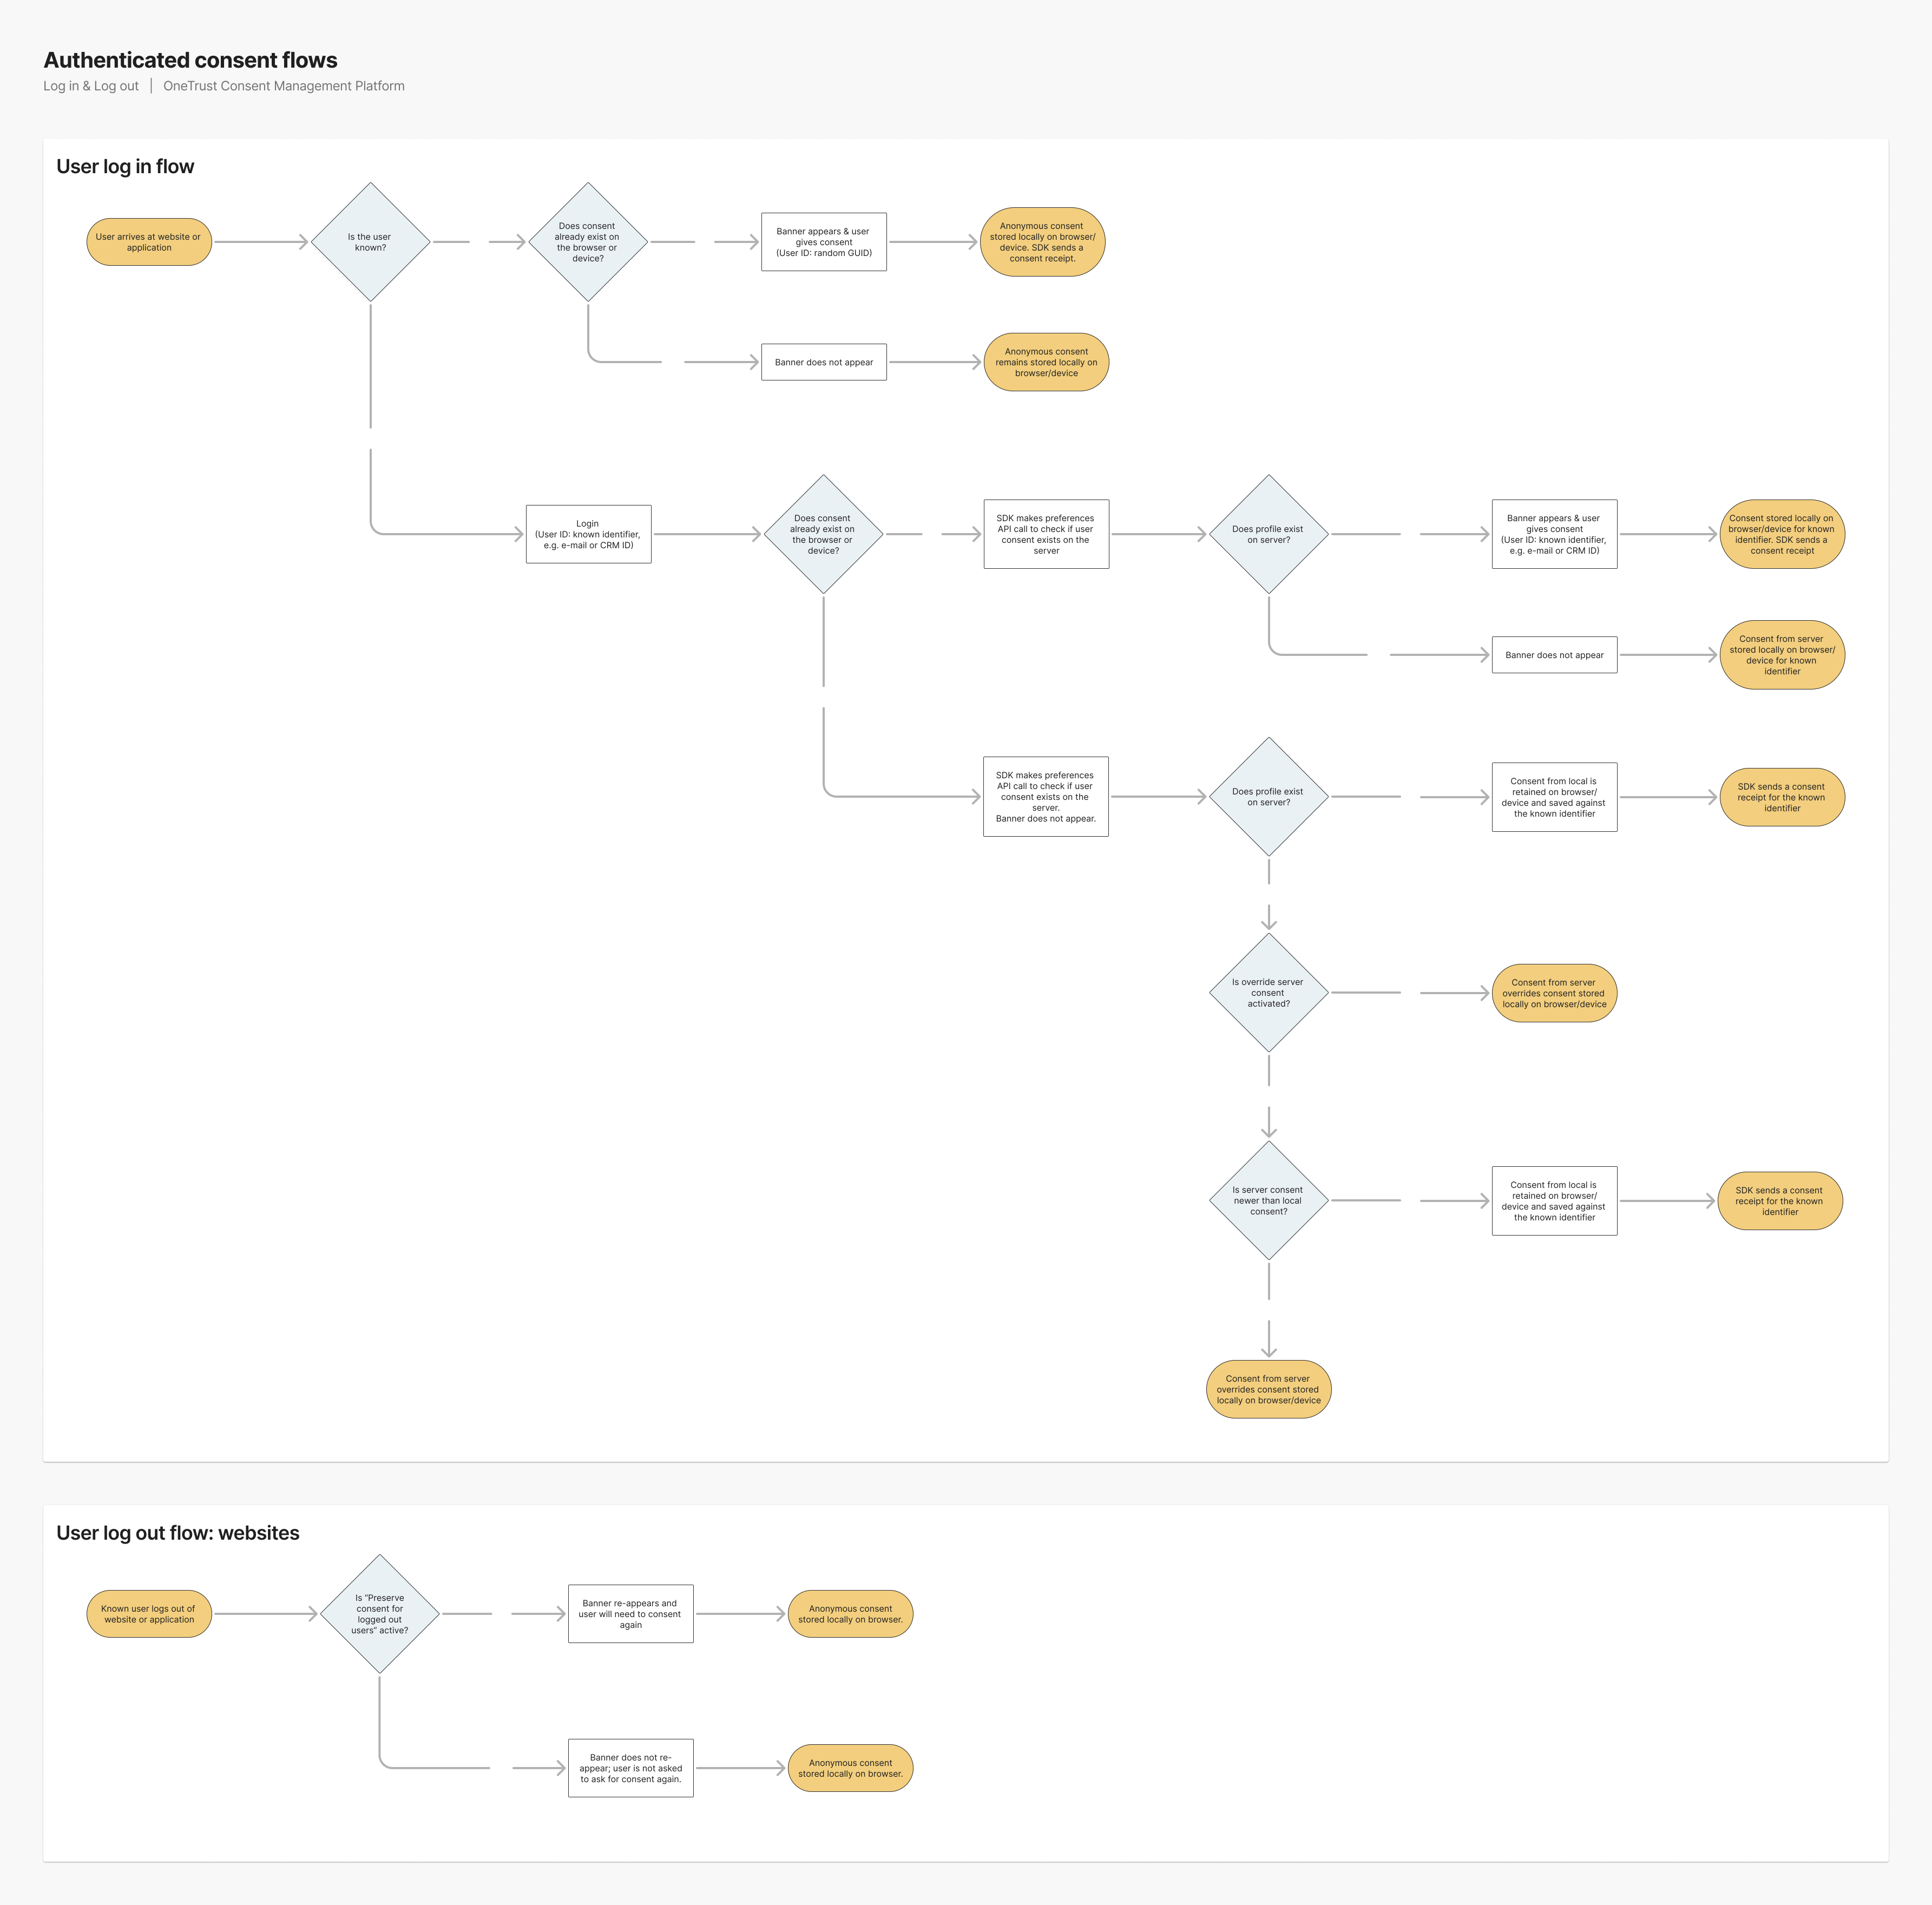This screenshot has width=1932, height=1905.
Task: Click 'OneTrust Consent Management Platform' subtitle text
Action: point(284,86)
